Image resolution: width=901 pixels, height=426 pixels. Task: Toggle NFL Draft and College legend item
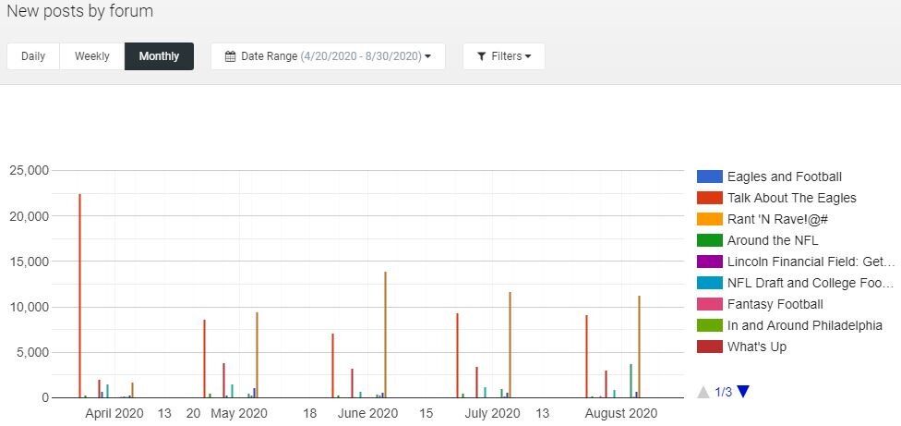point(810,283)
